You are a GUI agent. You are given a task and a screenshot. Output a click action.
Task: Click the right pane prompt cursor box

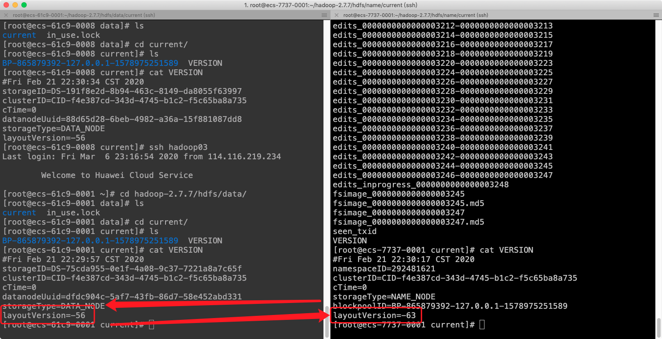tap(482, 325)
